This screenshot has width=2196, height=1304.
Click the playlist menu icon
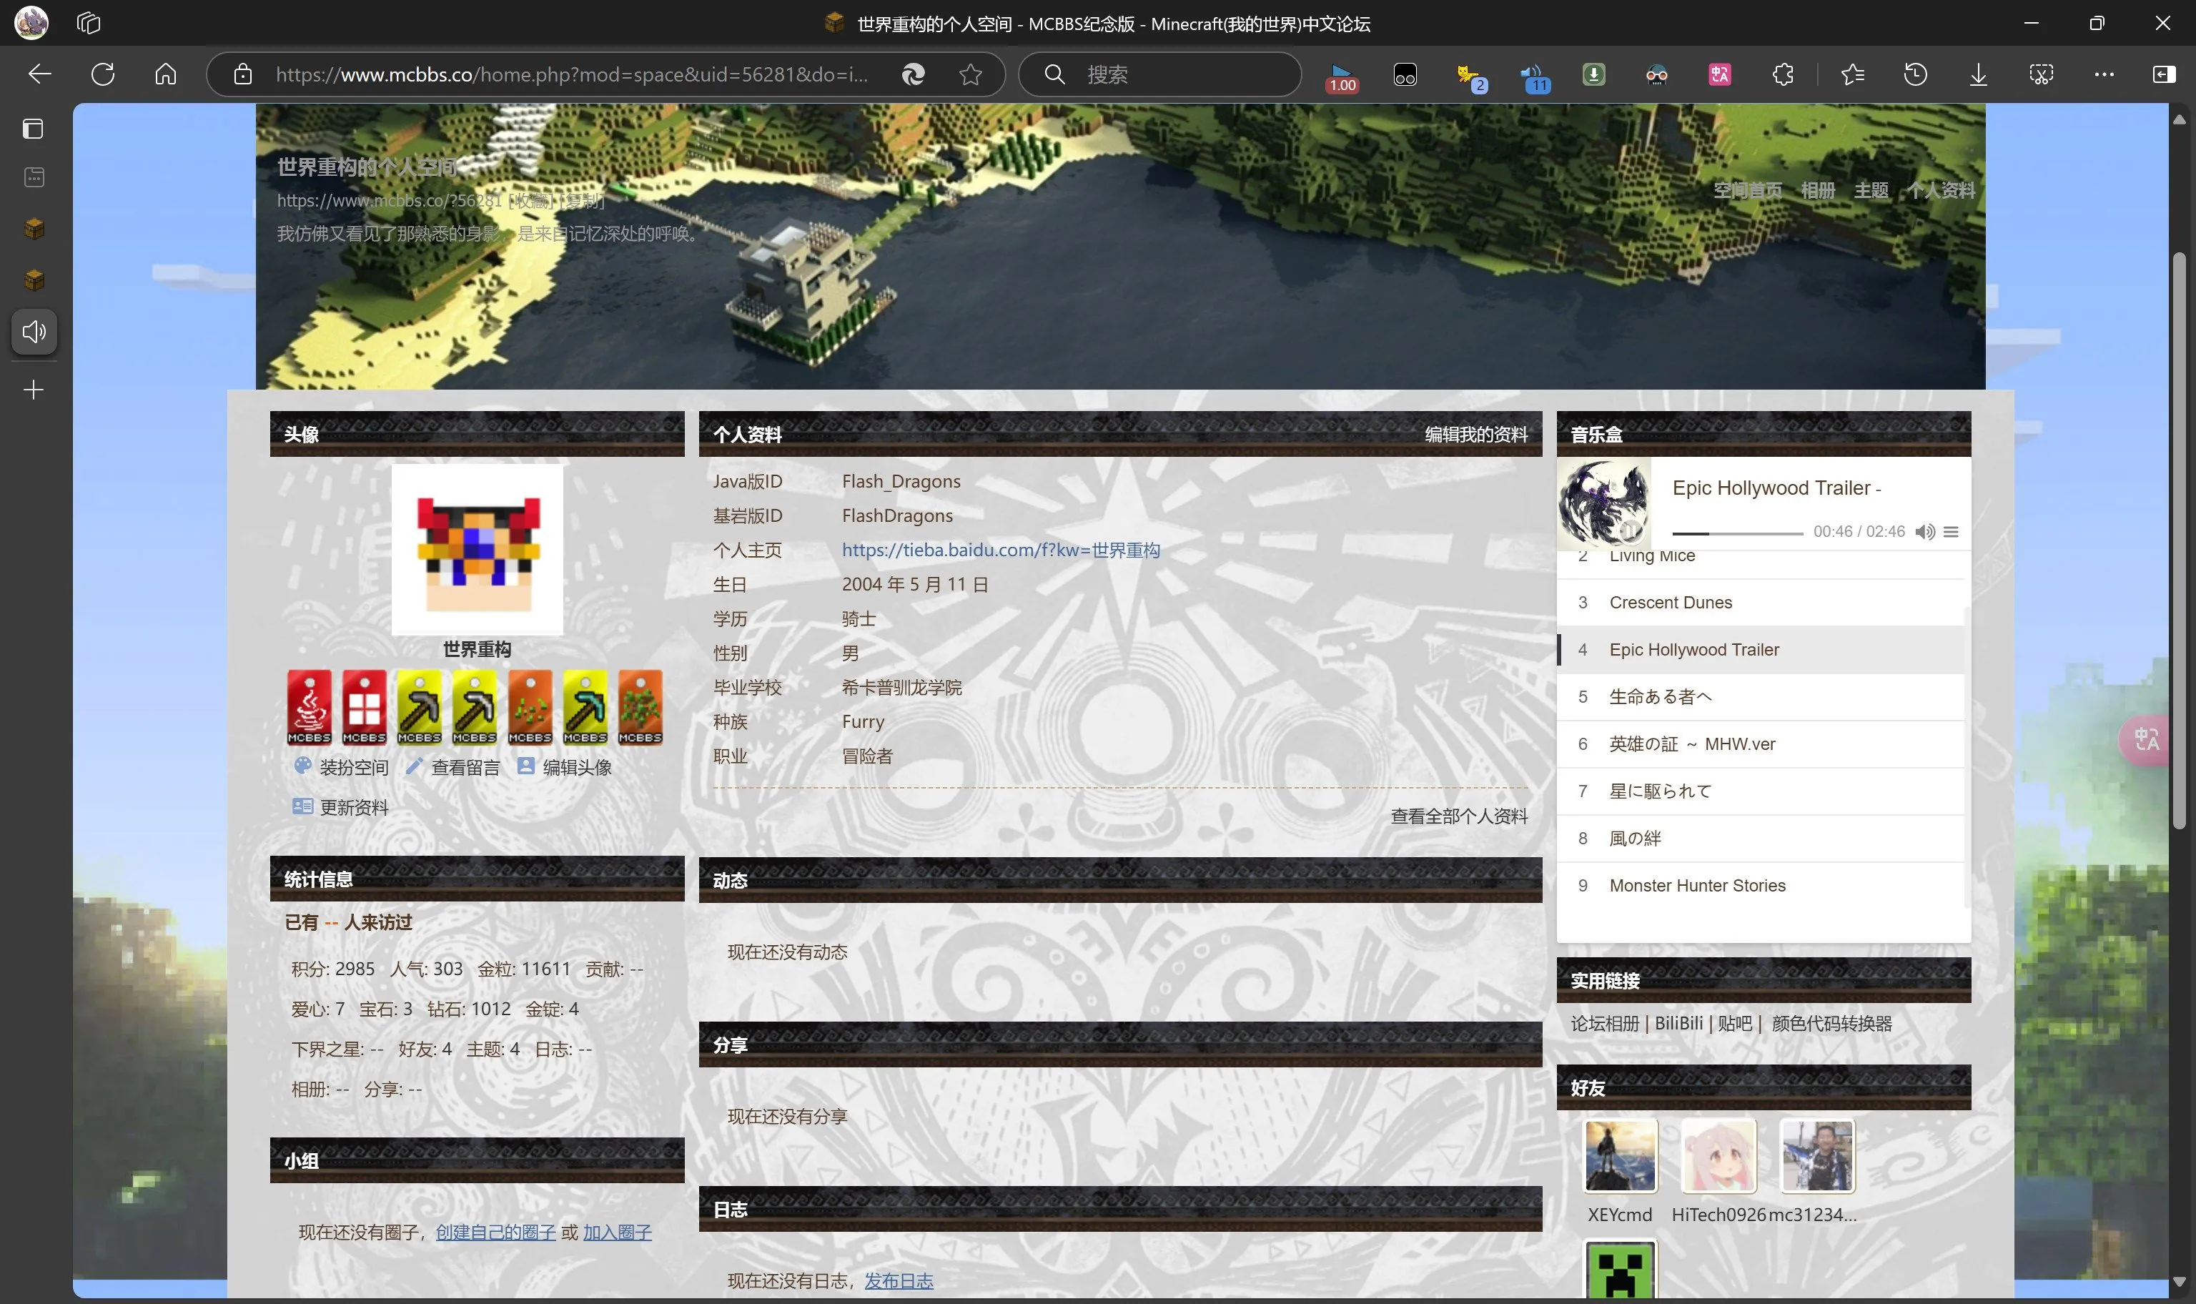pos(1952,529)
